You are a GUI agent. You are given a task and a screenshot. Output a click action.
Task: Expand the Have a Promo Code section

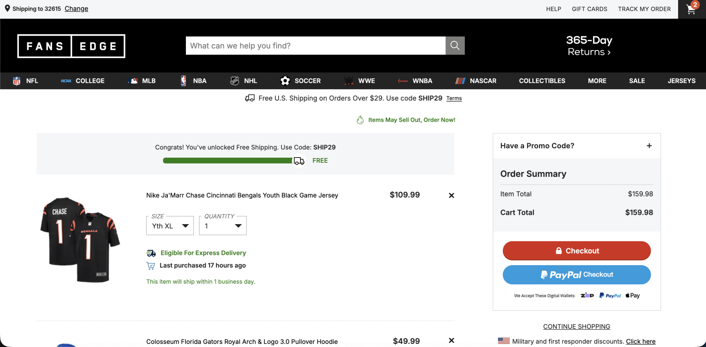click(x=649, y=146)
